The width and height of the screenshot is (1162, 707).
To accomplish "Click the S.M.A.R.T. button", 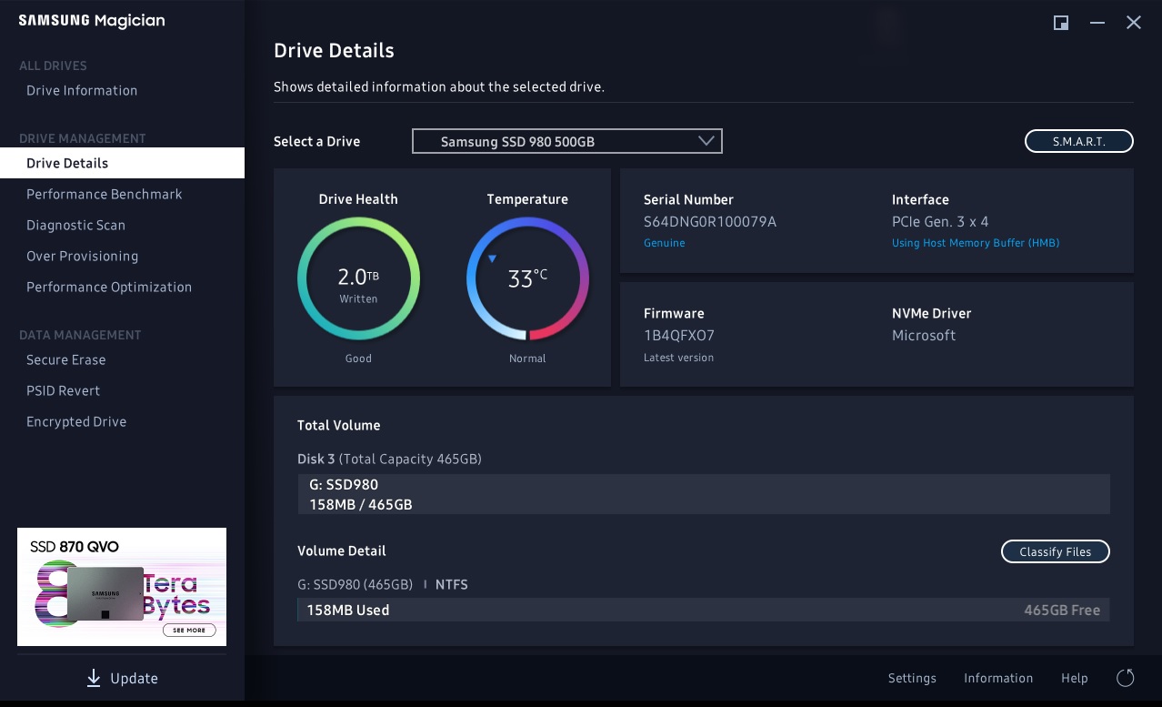I will point(1079,141).
